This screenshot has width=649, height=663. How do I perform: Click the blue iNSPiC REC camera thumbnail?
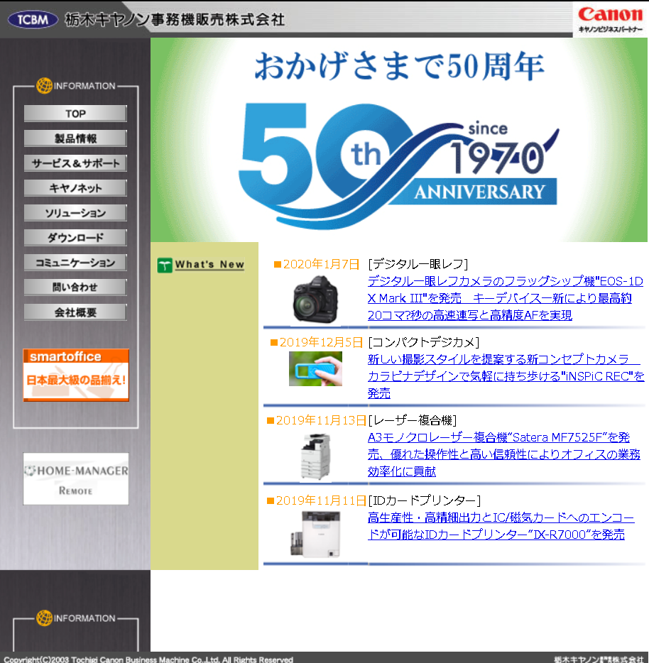tap(315, 368)
